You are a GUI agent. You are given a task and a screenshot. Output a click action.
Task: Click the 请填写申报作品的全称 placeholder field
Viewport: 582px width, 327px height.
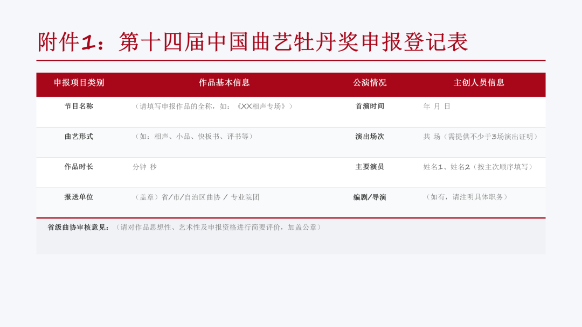pyautogui.click(x=213, y=106)
